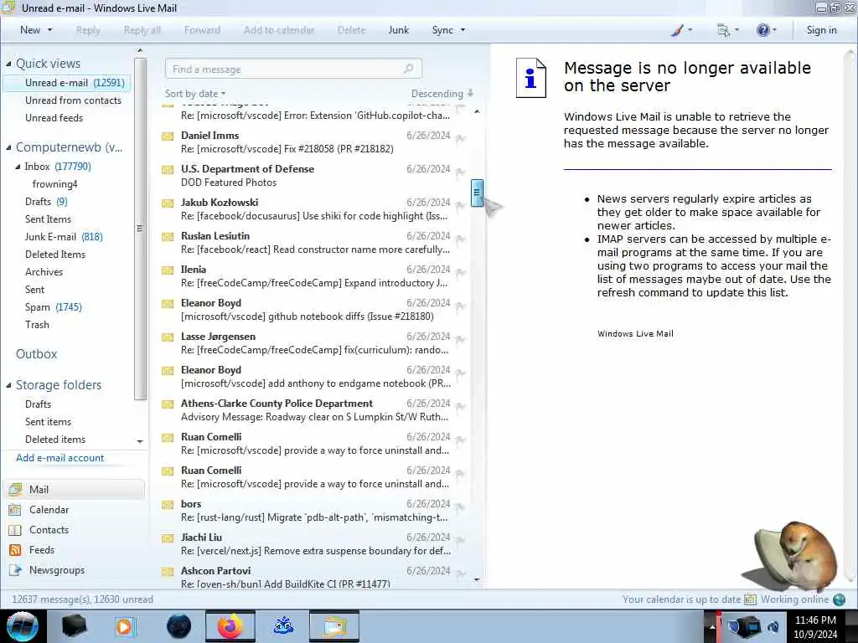Flag the Daniel Imms message
The height and width of the screenshot is (643, 858).
[x=460, y=138]
